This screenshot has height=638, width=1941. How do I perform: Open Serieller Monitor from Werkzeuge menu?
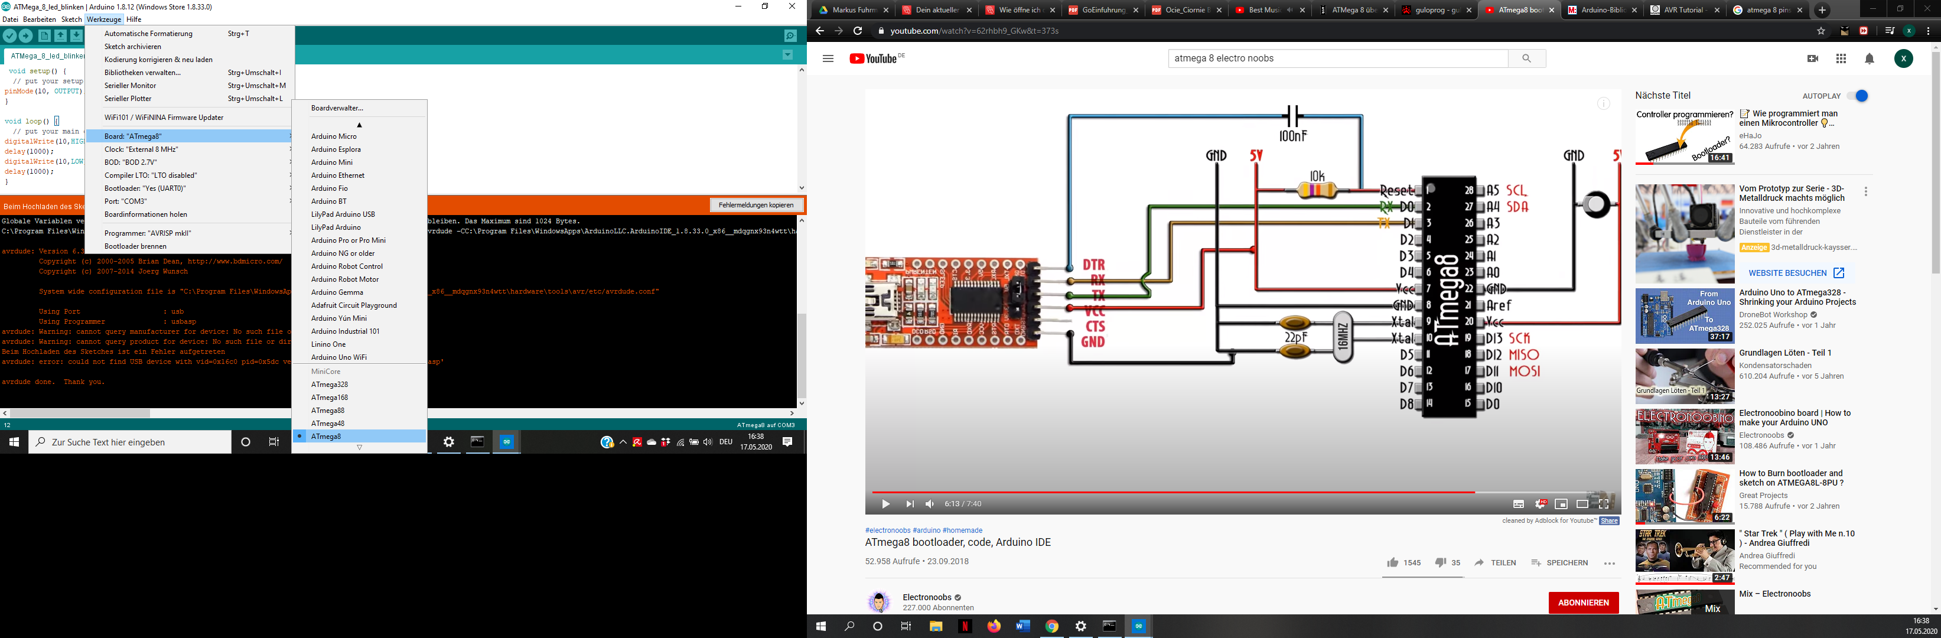point(190,85)
